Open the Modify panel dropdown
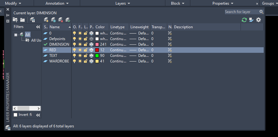 (x=13, y=3)
